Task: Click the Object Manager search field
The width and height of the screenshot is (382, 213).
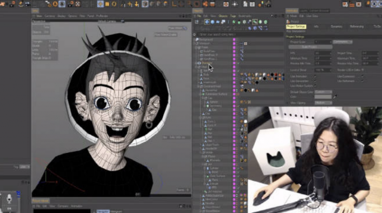Action: tap(240, 34)
